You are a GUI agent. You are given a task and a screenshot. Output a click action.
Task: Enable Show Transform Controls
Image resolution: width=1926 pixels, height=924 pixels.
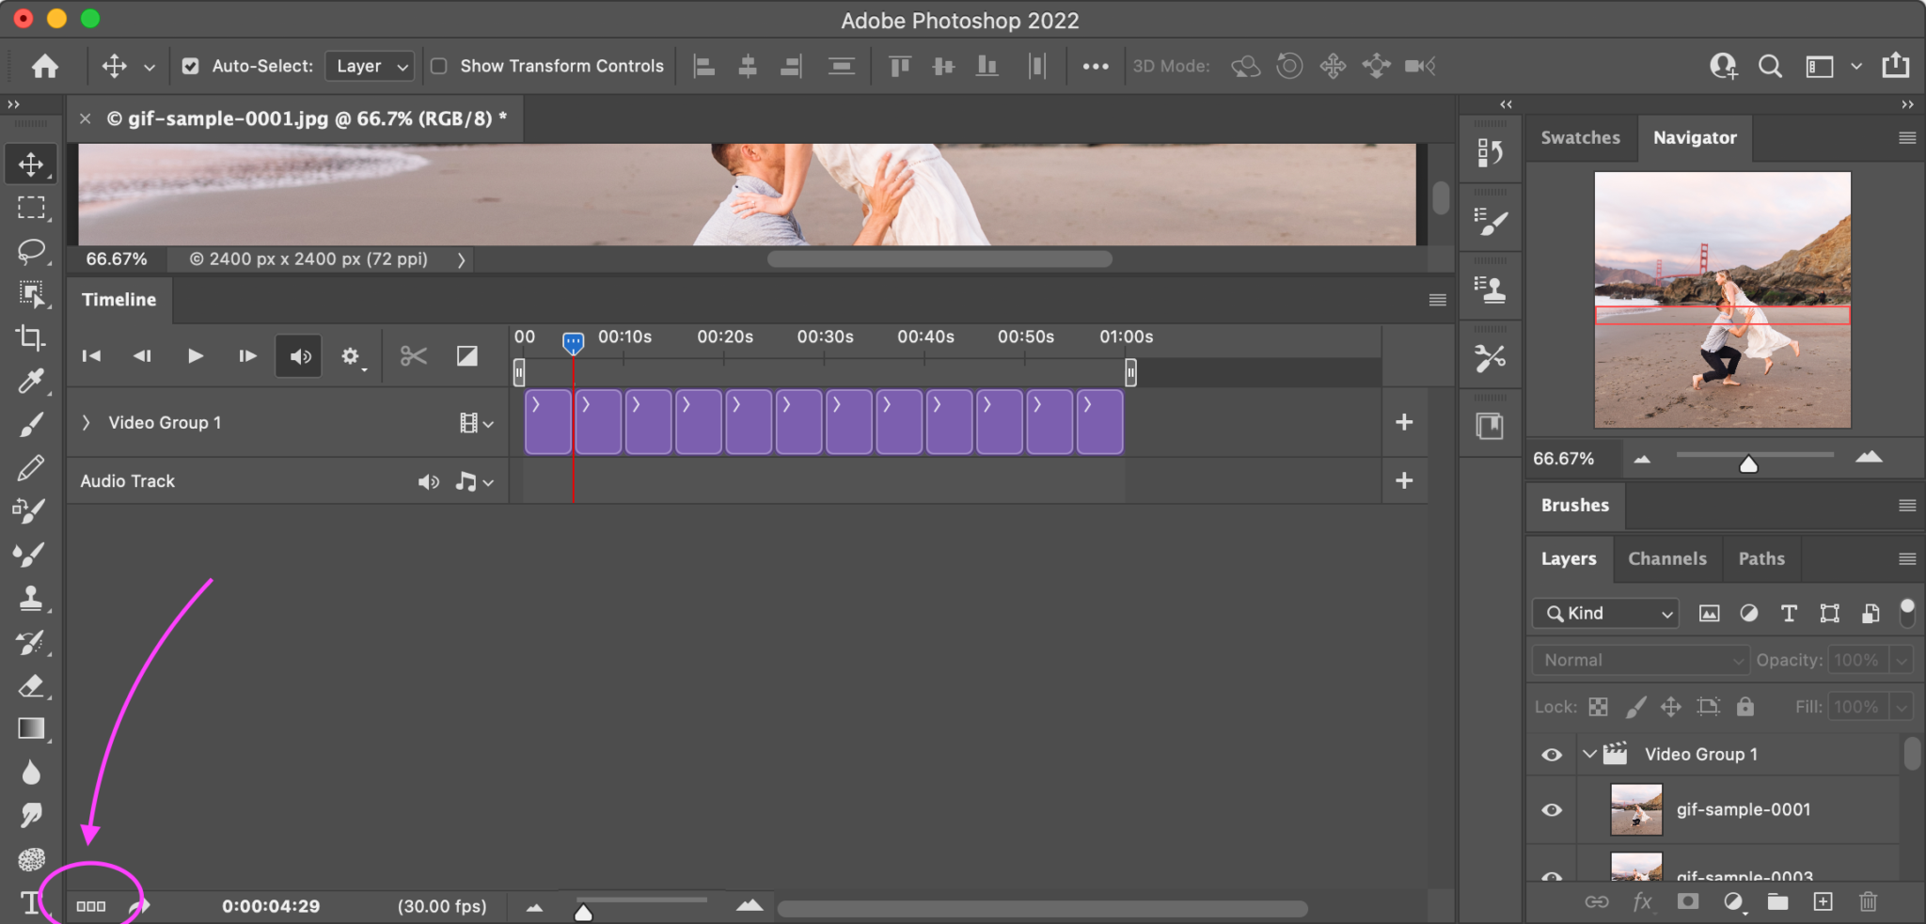tap(438, 66)
